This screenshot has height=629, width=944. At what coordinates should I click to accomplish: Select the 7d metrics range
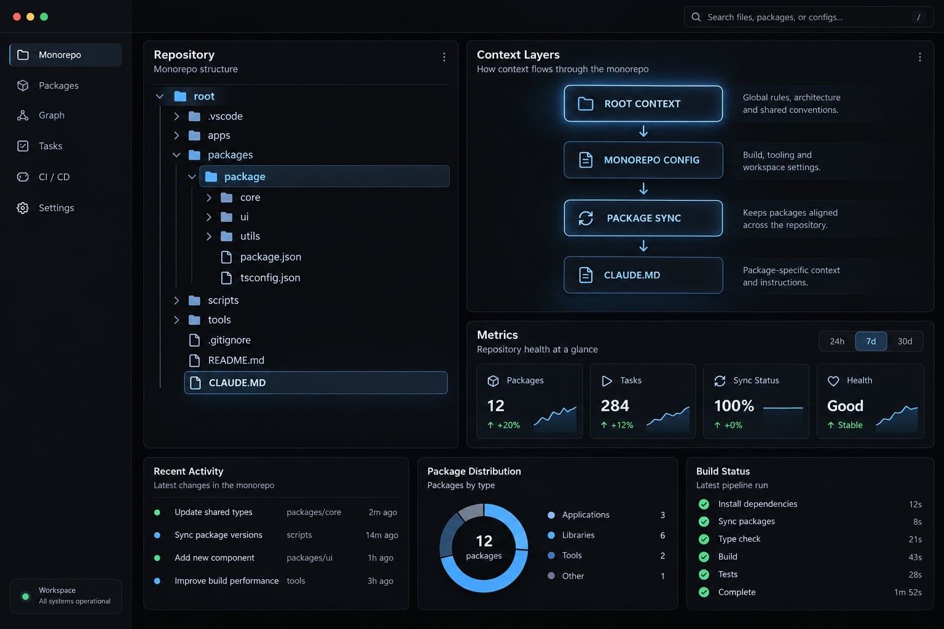point(871,342)
